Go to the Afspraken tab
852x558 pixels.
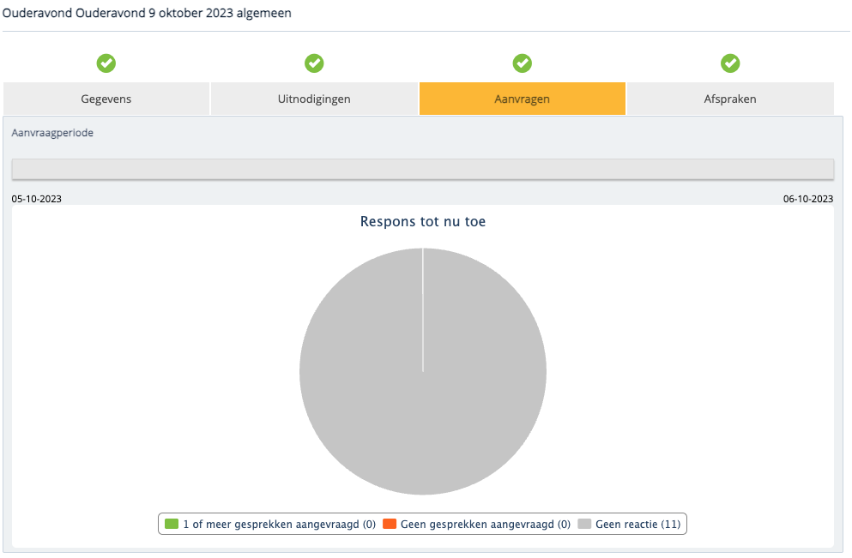tap(730, 99)
